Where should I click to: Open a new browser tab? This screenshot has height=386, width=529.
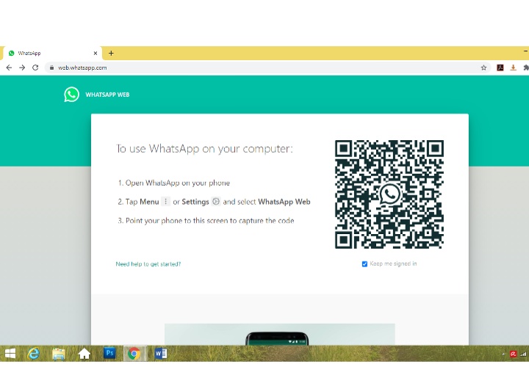click(111, 54)
